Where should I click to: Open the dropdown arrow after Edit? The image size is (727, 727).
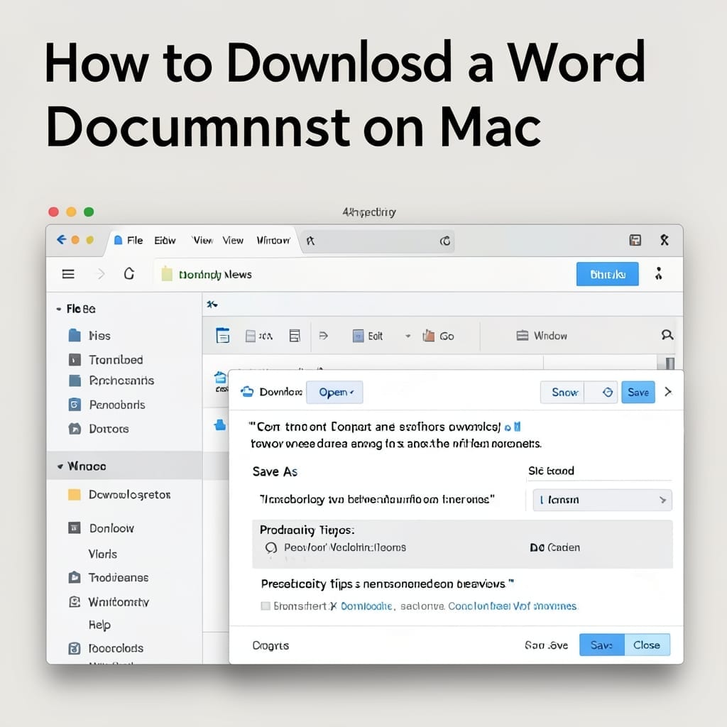[x=408, y=336]
